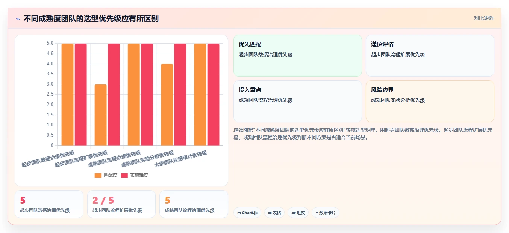Image resolution: width=509 pixels, height=233 pixels.
Task: Click the y-axis value 2.5
Action: click(50, 94)
